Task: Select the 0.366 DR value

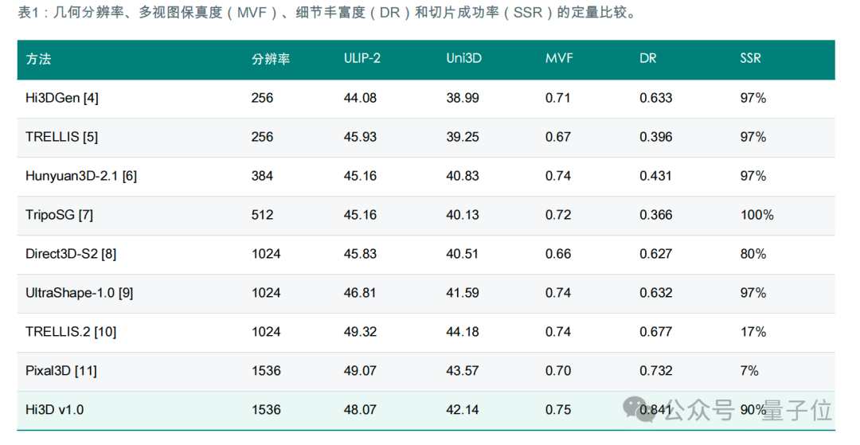Action: (655, 215)
